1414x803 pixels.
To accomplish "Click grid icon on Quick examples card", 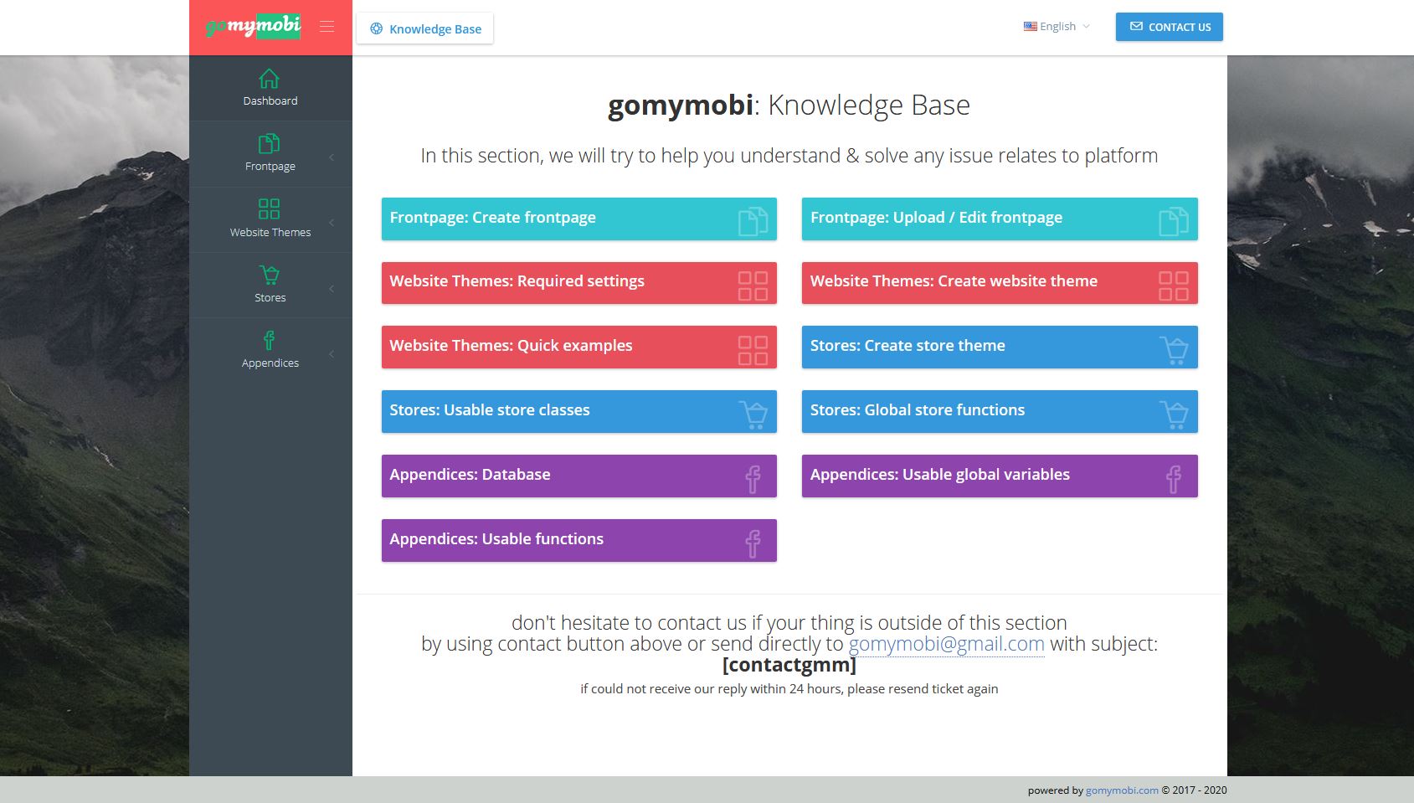I will click(753, 350).
